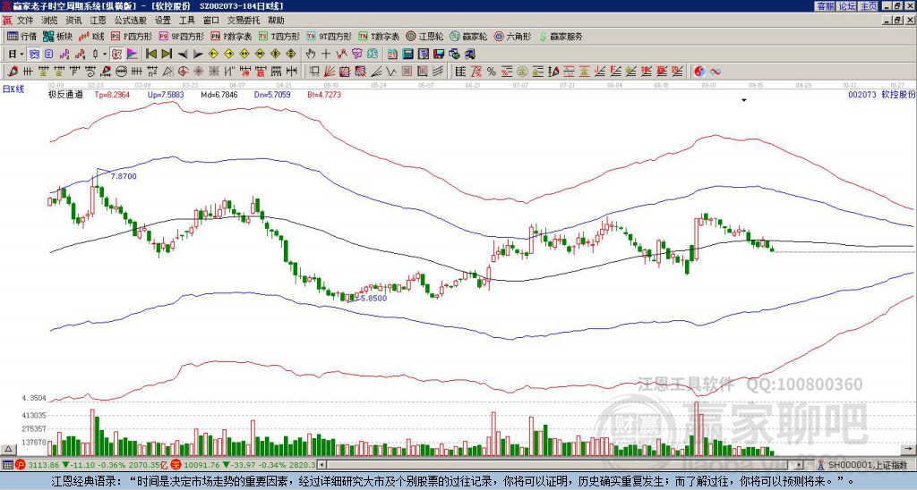Open the 六角形 hexagon tool
This screenshot has height=490, width=917.
[513, 36]
